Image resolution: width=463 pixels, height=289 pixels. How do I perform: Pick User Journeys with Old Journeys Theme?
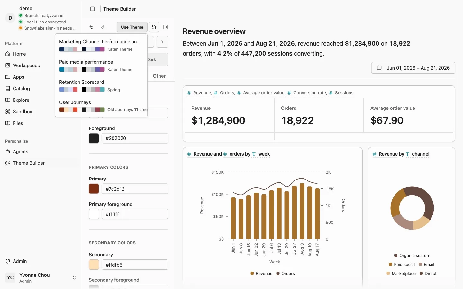(x=101, y=106)
